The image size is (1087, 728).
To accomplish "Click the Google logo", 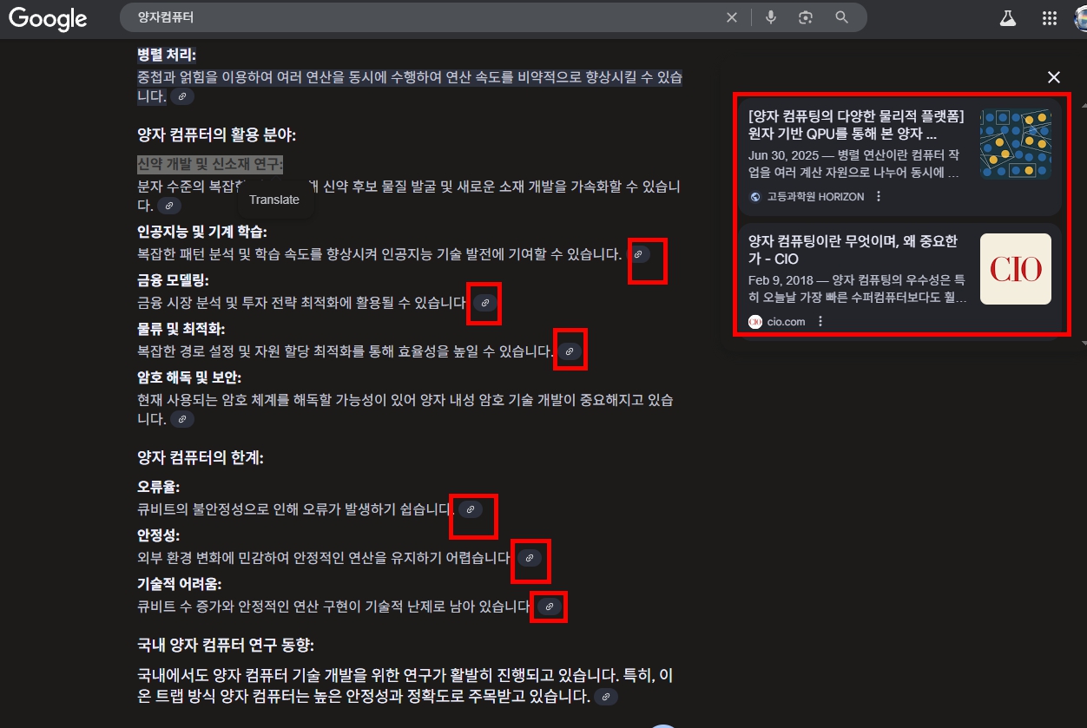I will (x=48, y=18).
